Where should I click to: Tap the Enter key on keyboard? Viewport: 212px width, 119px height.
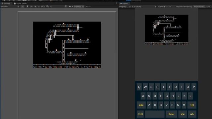171,114
